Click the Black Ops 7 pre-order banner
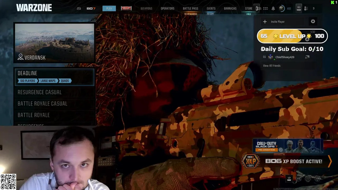Viewport: 338px width, 190px height. click(x=288, y=146)
